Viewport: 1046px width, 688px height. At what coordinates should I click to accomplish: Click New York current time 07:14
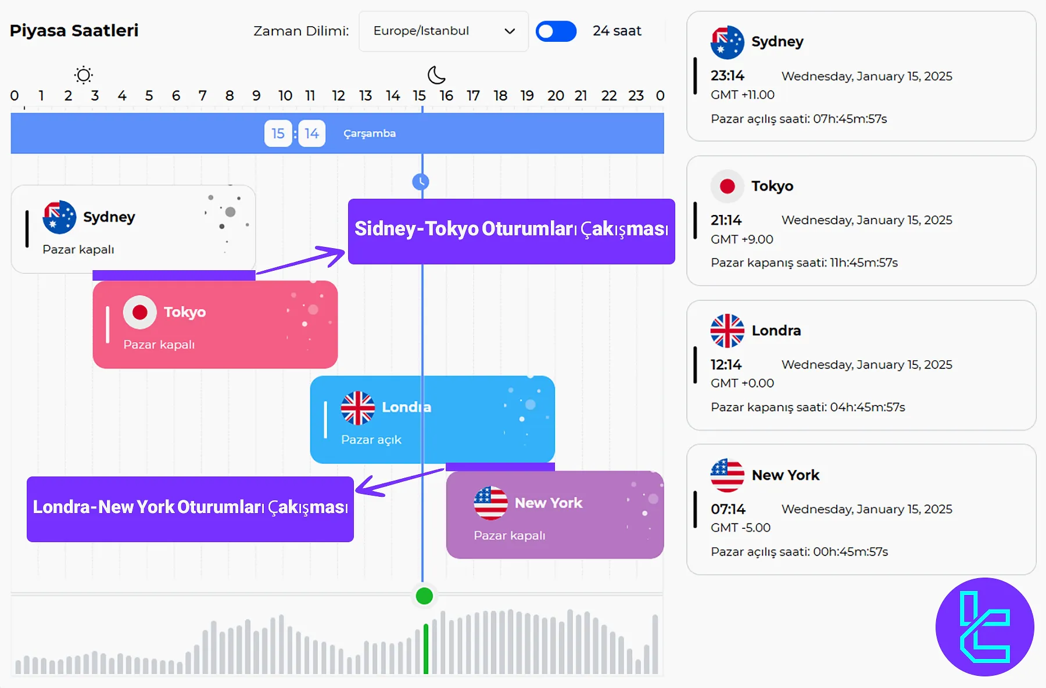(x=728, y=509)
